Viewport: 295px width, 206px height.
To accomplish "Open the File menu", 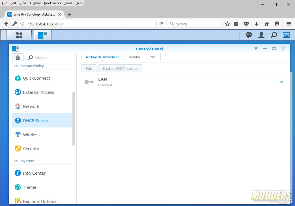I will tap(5, 3).
